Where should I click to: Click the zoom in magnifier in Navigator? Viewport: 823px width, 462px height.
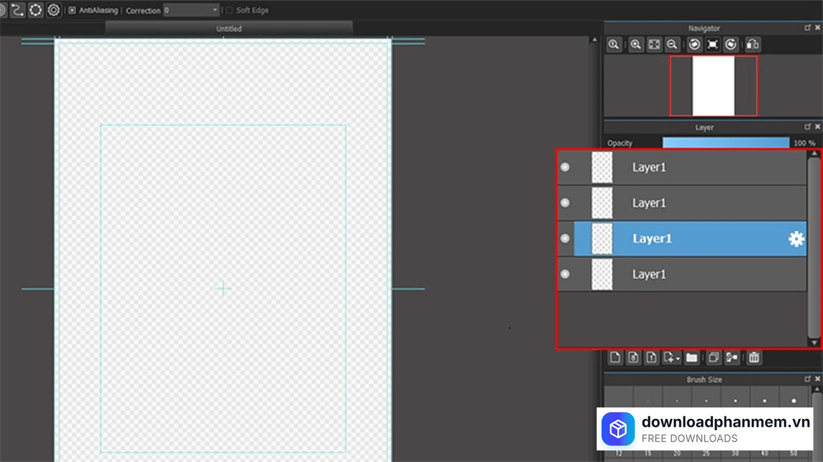[636, 44]
